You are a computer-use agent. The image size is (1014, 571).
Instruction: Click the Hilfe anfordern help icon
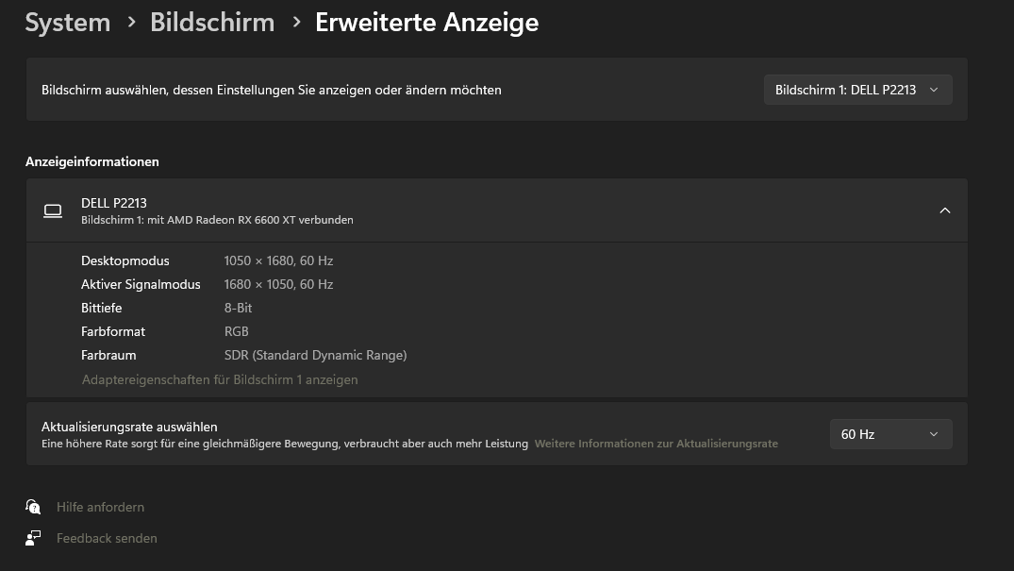click(33, 507)
